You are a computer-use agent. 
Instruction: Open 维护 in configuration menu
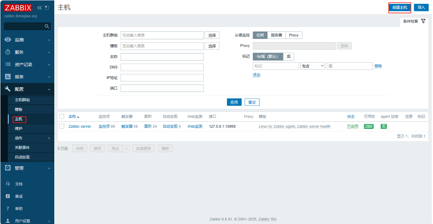[19, 129]
